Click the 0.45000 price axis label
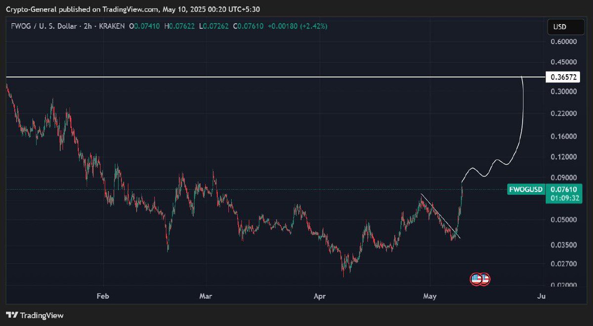 click(x=563, y=62)
